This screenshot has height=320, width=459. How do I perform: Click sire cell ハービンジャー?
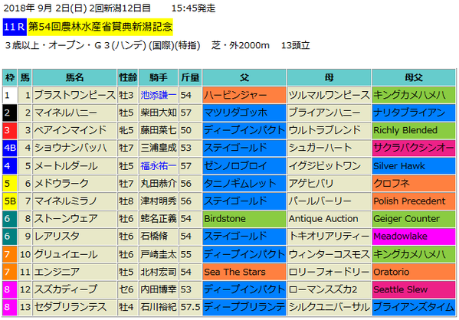(x=244, y=96)
